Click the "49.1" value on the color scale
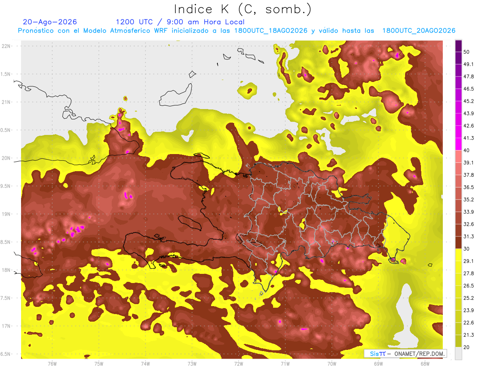Image resolution: width=477 pixels, height=369 pixels. coord(469,64)
